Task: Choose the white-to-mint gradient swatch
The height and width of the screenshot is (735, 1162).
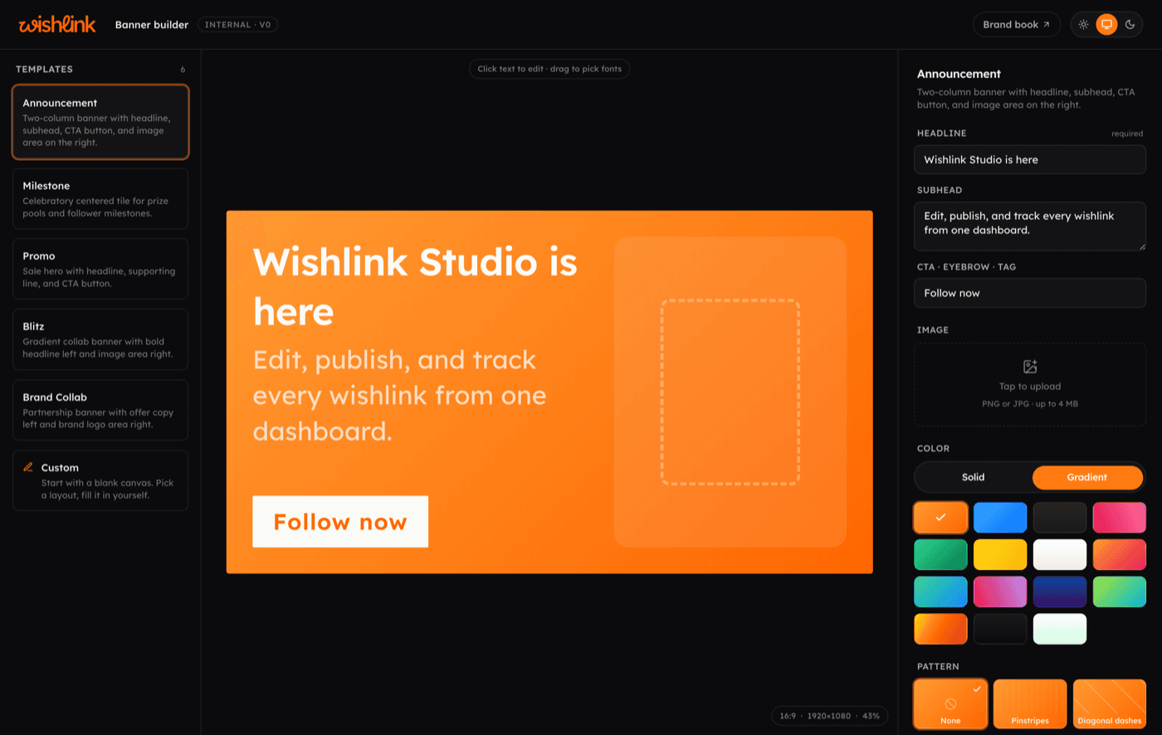Action: point(1060,629)
